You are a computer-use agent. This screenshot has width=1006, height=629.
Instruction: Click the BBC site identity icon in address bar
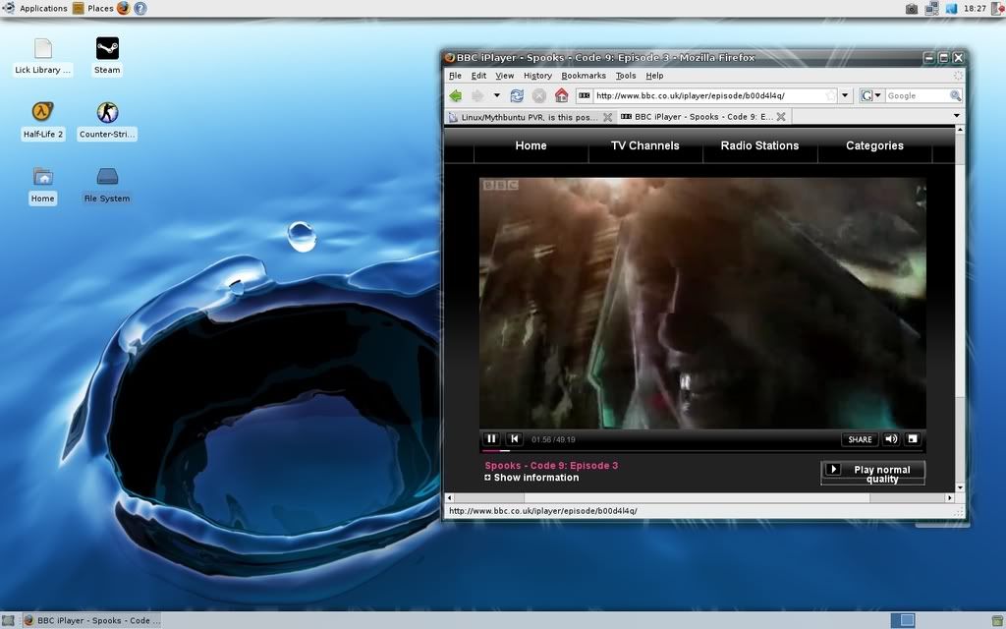(584, 95)
